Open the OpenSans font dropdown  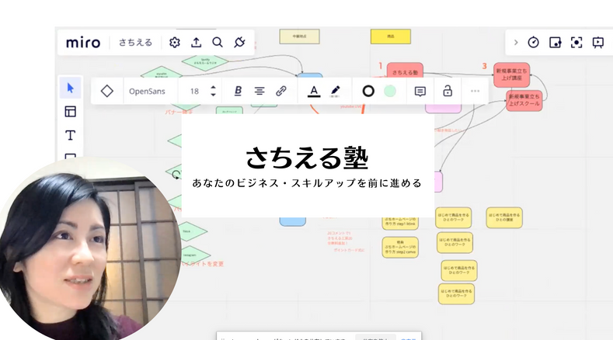point(147,91)
